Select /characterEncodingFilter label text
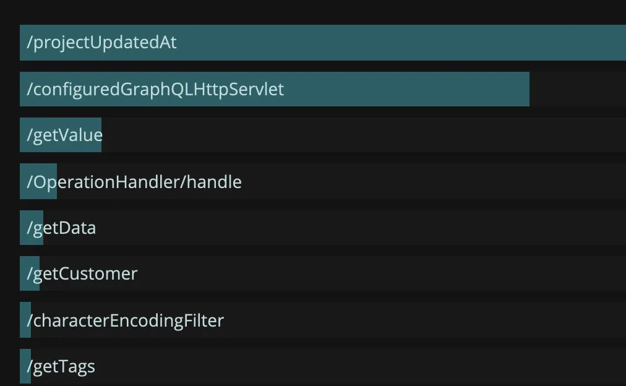 pyautogui.click(x=126, y=320)
